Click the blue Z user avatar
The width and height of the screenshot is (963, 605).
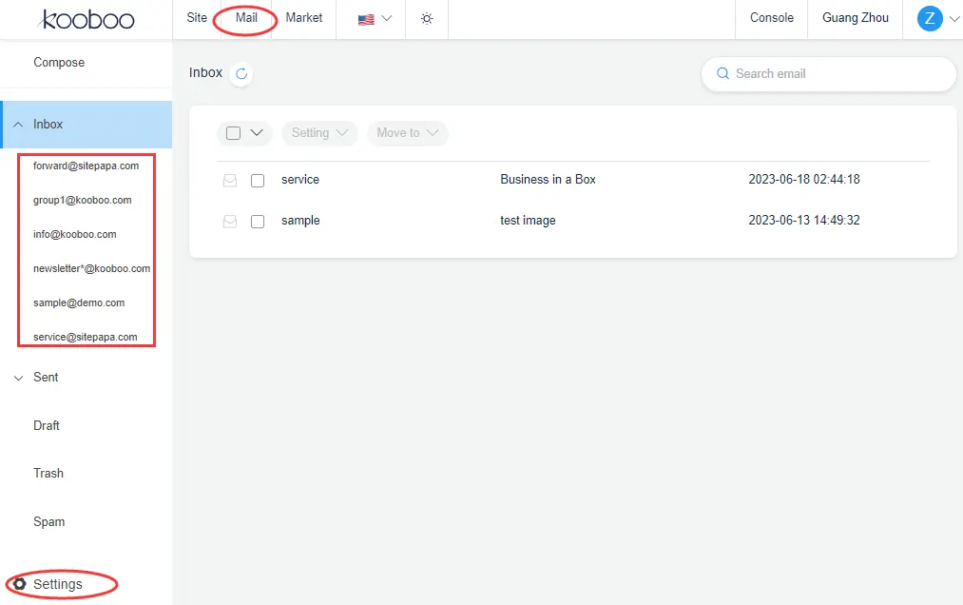[x=929, y=18]
